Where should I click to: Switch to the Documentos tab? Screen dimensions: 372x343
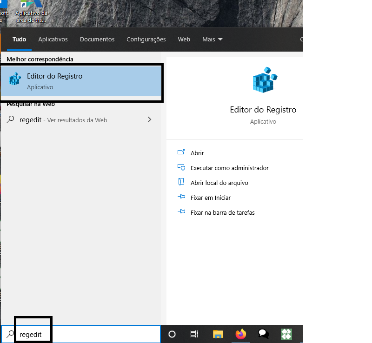(97, 40)
